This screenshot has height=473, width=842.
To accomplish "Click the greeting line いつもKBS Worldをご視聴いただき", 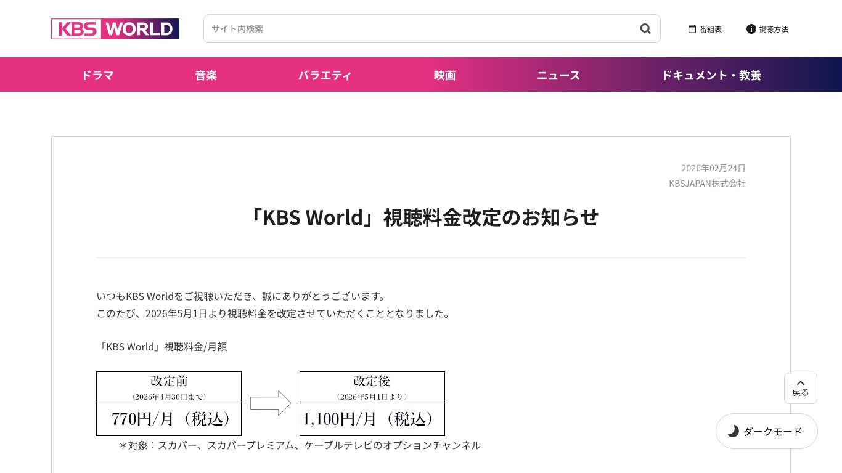I will 241,296.
